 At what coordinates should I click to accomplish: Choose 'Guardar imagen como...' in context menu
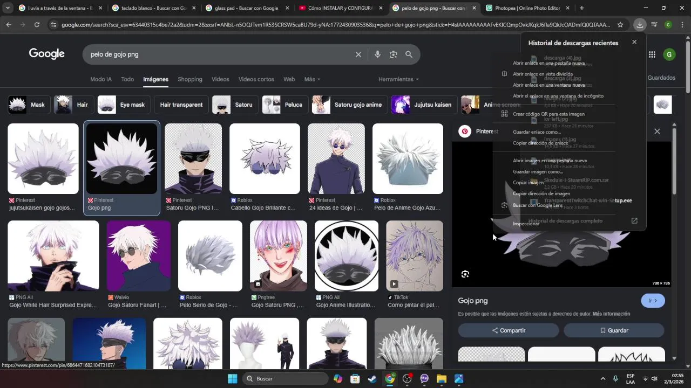pos(538,171)
